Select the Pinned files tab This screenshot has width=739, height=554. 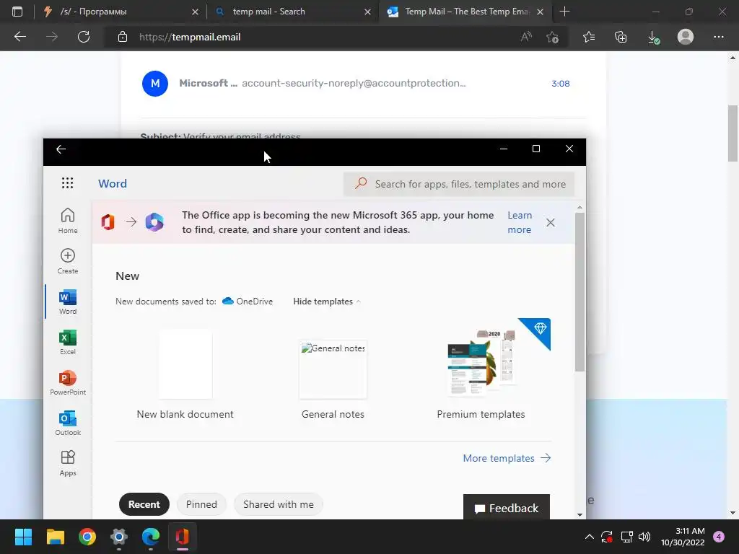201,504
